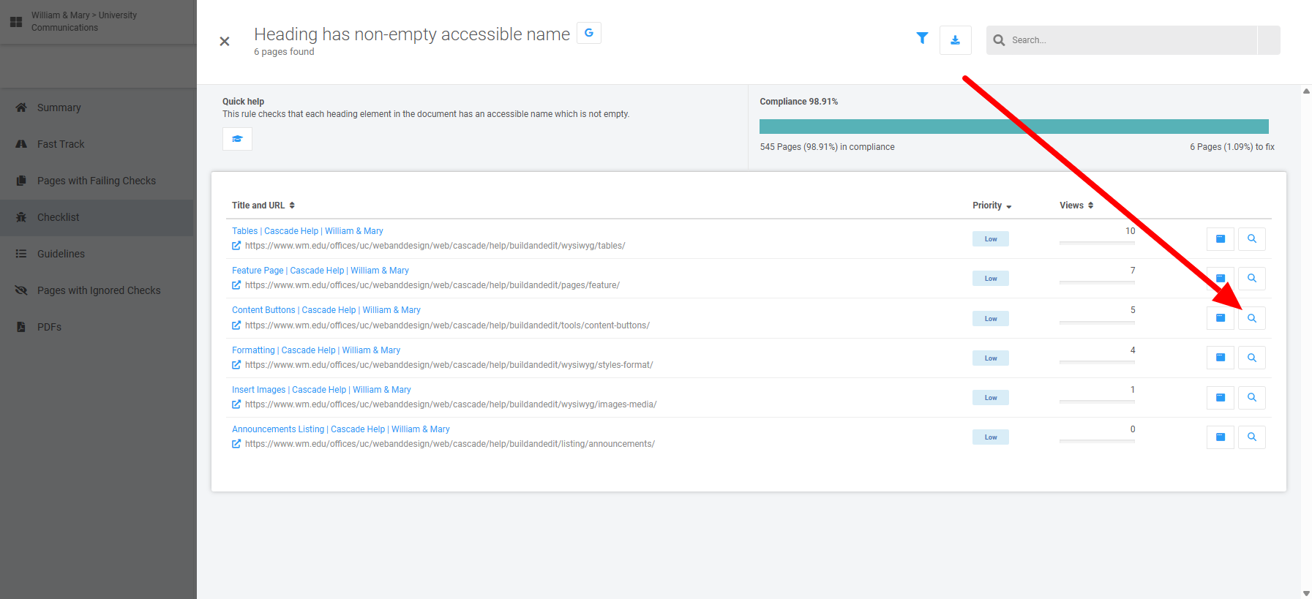The height and width of the screenshot is (599, 1312).
Task: Click the views bar in Feature Page row
Action: 1097,282
